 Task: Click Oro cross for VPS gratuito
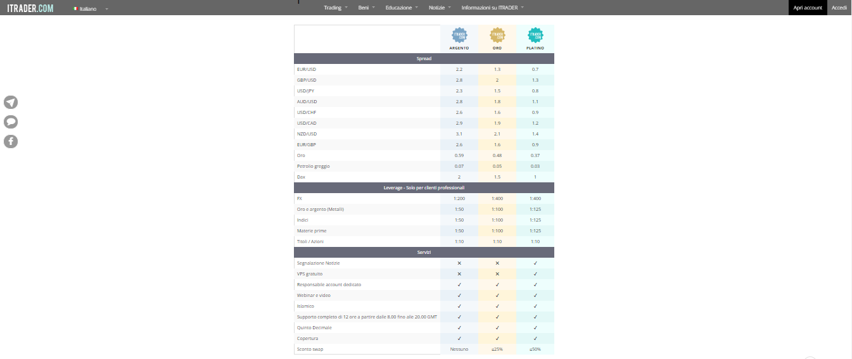(497, 274)
